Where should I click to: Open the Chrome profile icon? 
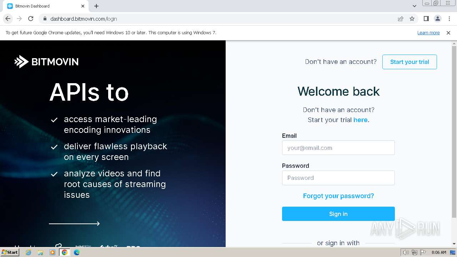(x=437, y=19)
